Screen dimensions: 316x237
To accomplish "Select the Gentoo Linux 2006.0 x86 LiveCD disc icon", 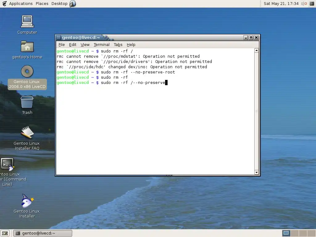I will coord(27,71).
